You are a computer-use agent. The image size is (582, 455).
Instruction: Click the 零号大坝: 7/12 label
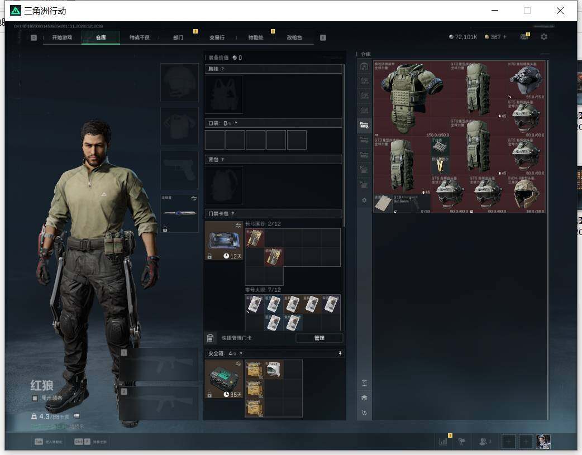click(263, 290)
